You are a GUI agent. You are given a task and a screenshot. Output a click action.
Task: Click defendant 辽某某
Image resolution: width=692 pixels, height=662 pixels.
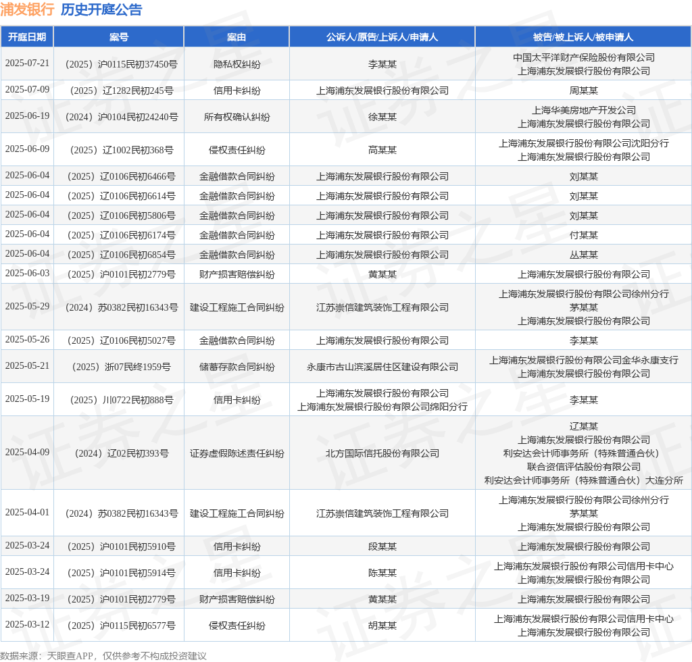click(x=583, y=426)
